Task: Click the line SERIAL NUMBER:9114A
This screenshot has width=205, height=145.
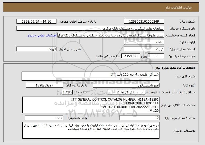Action: click(x=141, y=103)
